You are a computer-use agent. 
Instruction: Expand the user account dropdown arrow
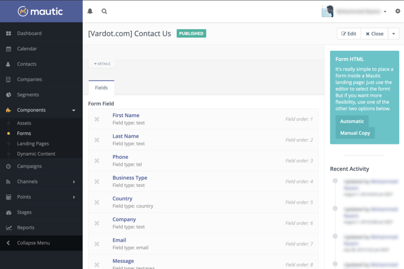385,11
